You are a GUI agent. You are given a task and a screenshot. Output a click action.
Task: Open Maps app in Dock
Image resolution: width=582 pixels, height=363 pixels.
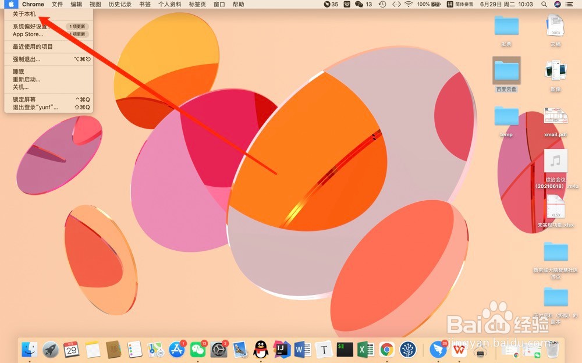(x=156, y=349)
